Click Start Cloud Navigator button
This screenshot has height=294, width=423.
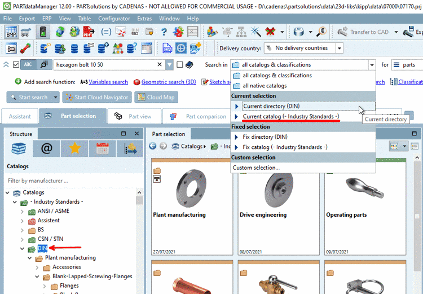[x=97, y=97]
